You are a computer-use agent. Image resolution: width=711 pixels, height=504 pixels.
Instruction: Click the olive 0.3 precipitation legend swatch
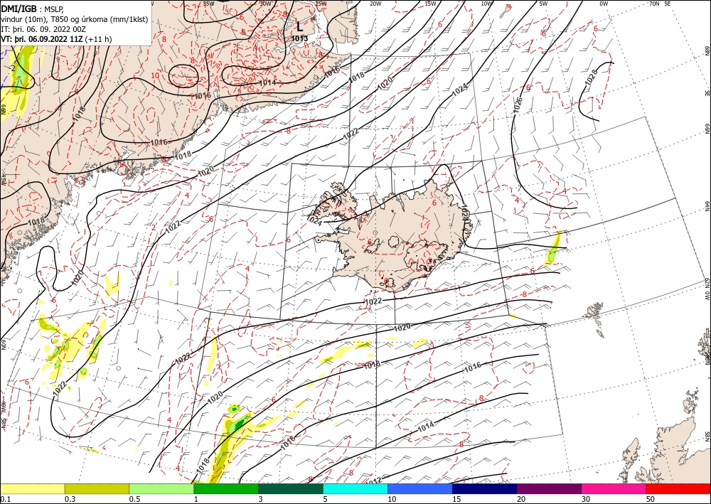point(97,488)
